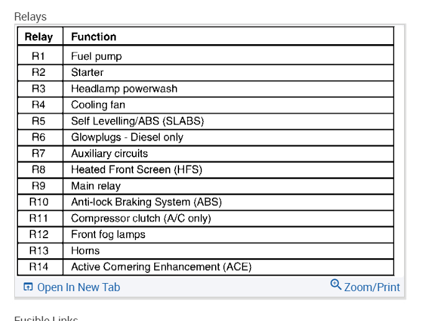442x321 pixels.
Task: Click Compressor clutch (A/C only) entry
Action: pyautogui.click(x=140, y=218)
